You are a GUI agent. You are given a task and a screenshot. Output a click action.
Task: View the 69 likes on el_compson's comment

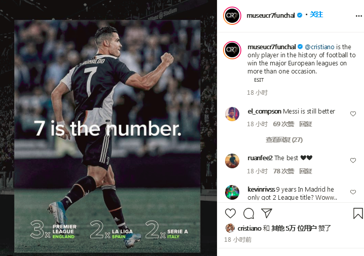tap(283, 124)
